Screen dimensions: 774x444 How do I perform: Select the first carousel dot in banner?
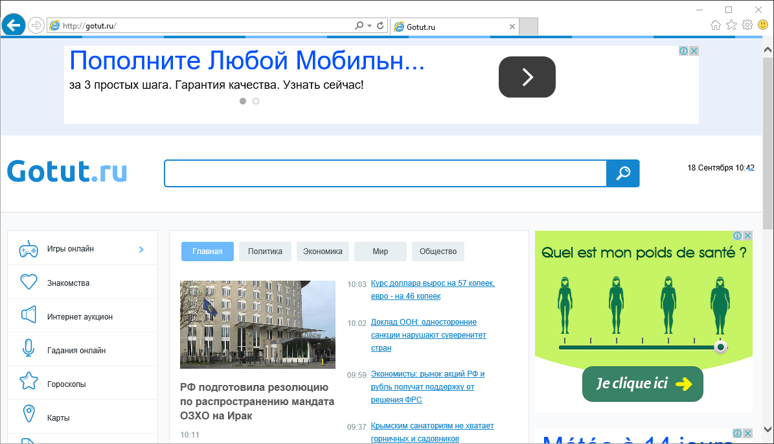click(x=243, y=101)
